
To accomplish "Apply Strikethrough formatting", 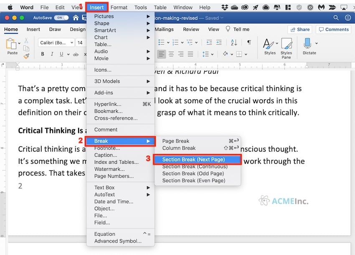I will click(76, 54).
